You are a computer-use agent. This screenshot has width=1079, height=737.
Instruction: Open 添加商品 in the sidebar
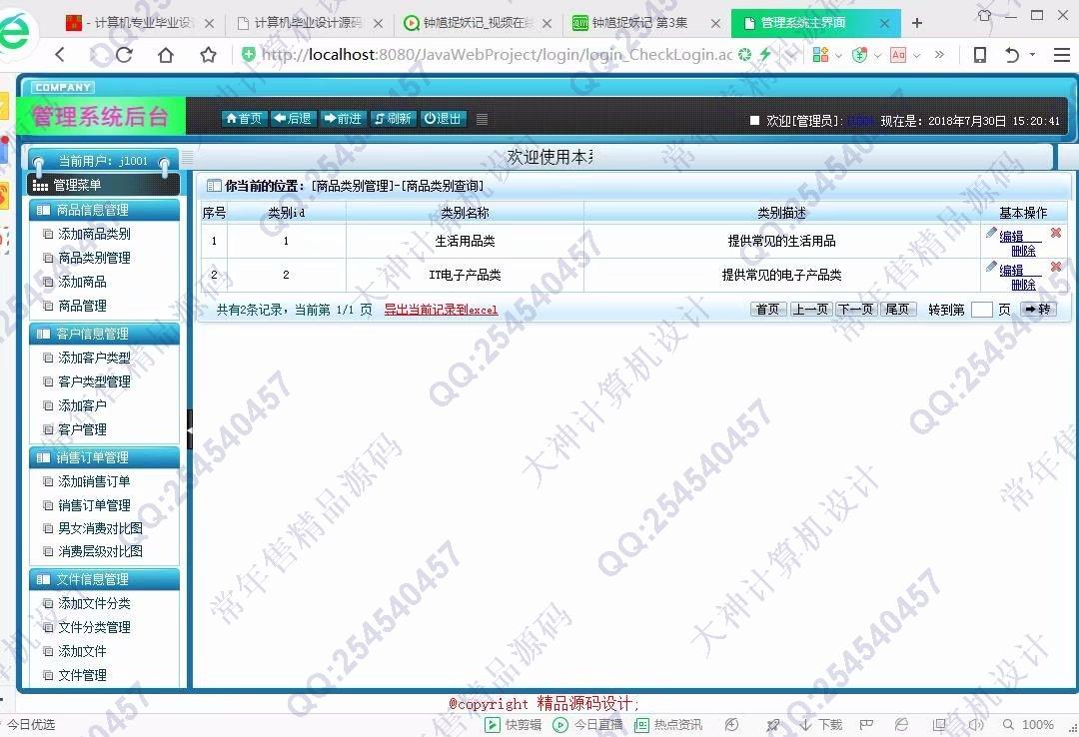[82, 282]
